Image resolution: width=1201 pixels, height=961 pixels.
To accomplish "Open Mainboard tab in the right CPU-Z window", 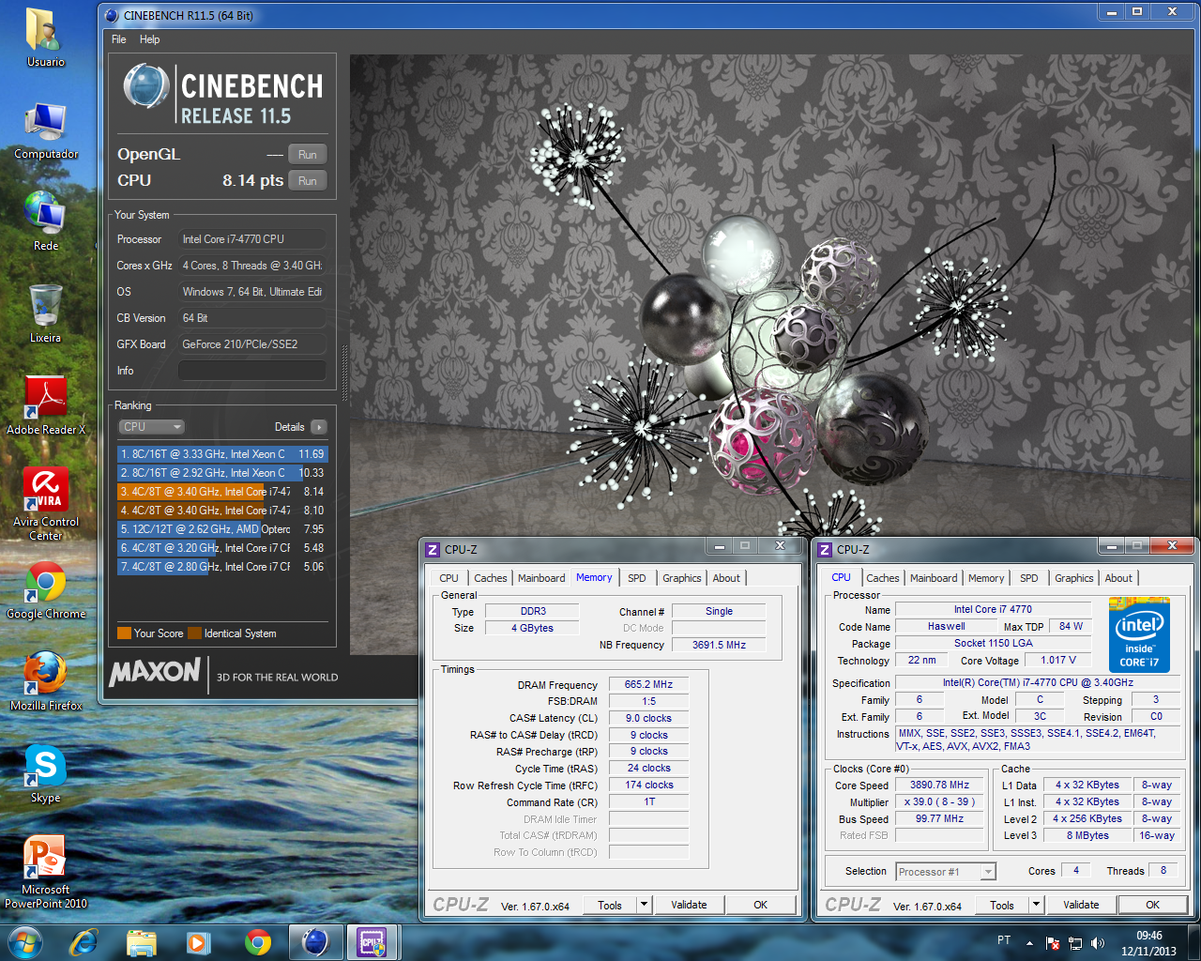I will click(x=934, y=578).
